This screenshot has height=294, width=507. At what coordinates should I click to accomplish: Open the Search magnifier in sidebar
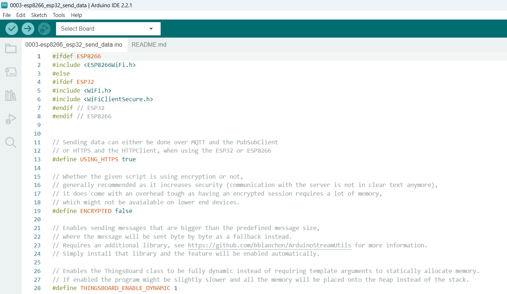pos(11,142)
